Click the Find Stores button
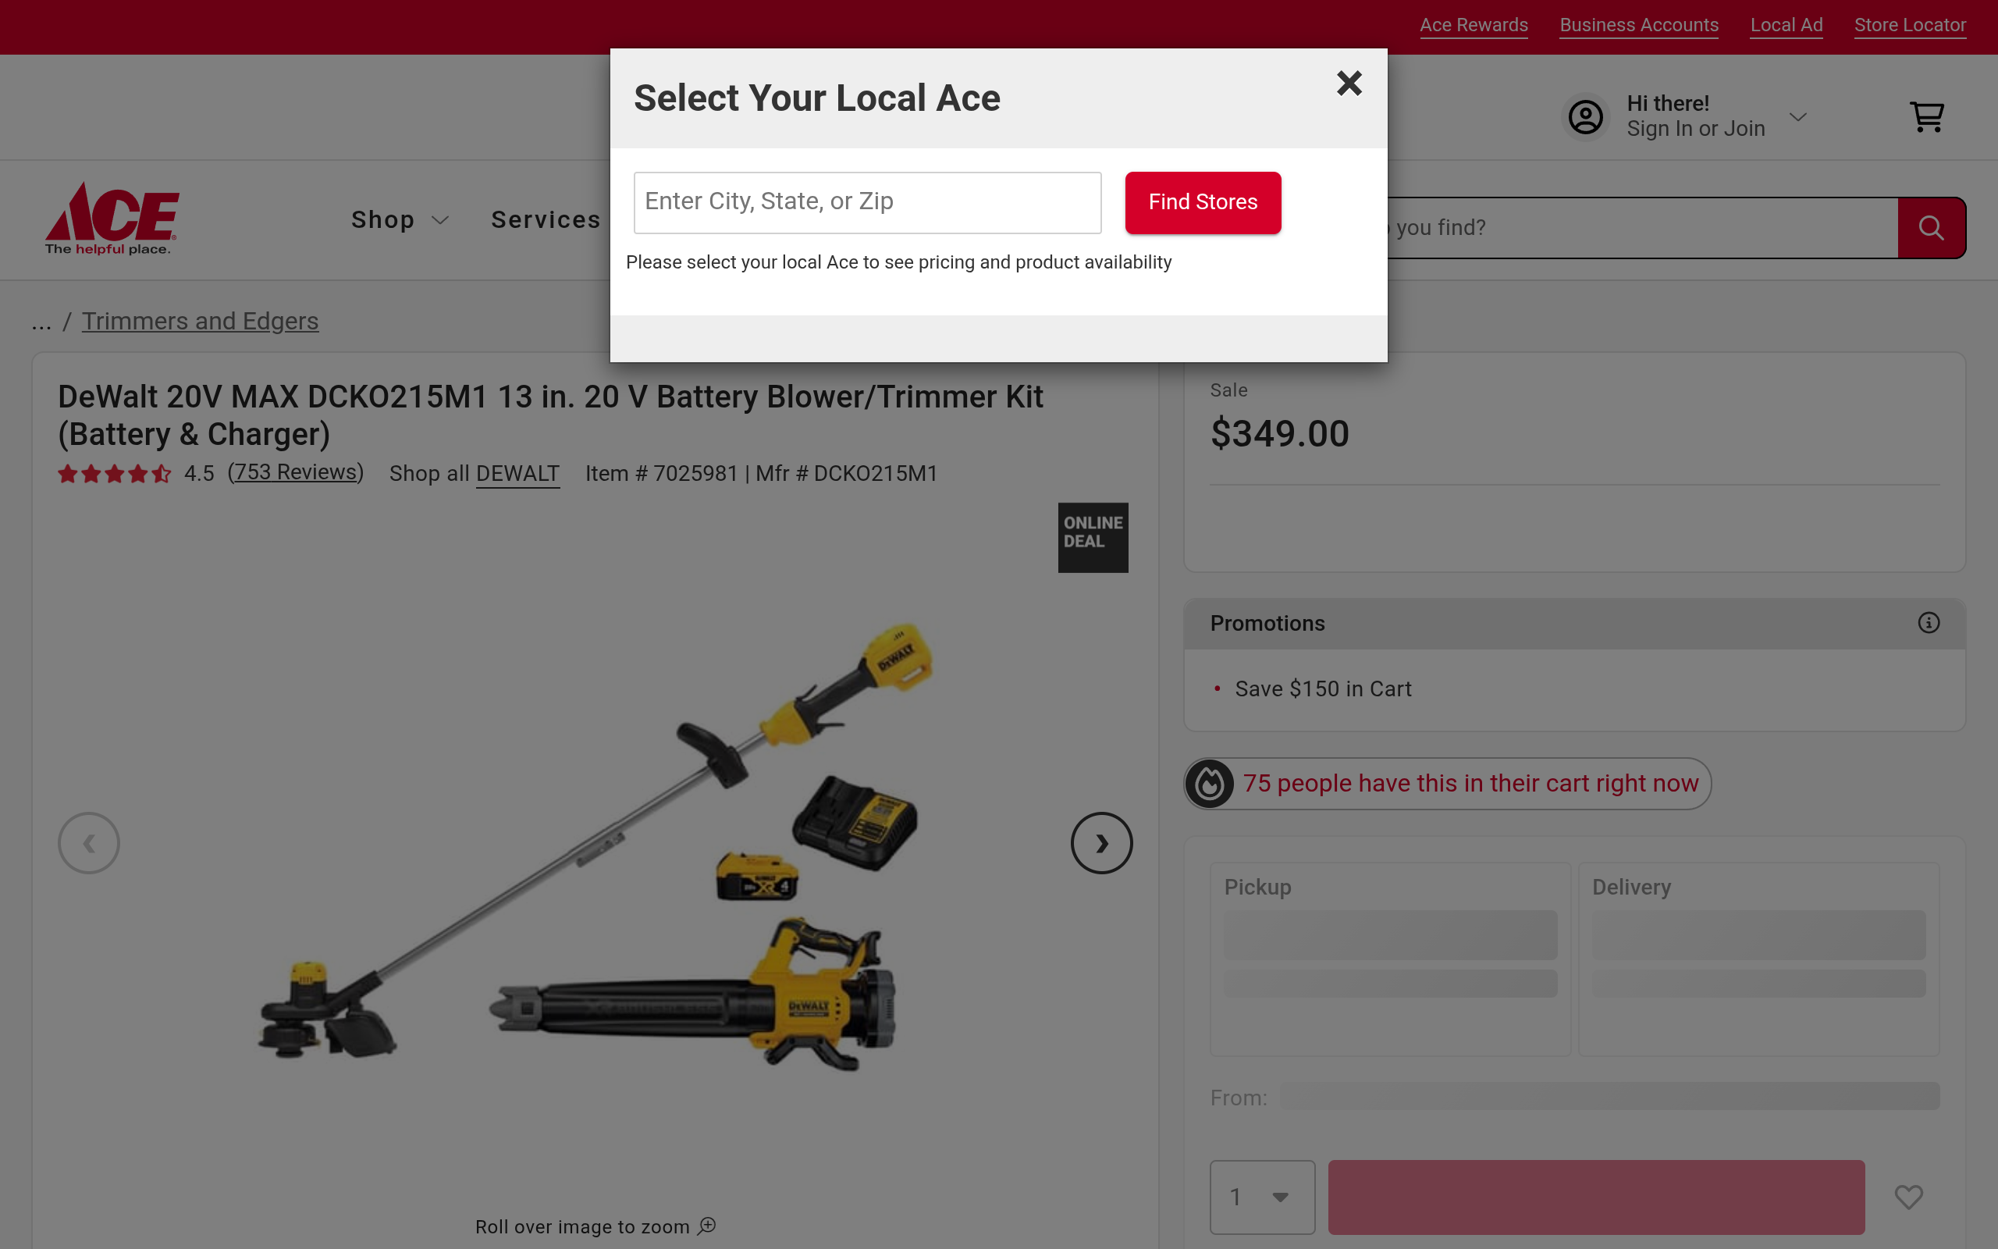1998x1249 pixels. click(1203, 202)
